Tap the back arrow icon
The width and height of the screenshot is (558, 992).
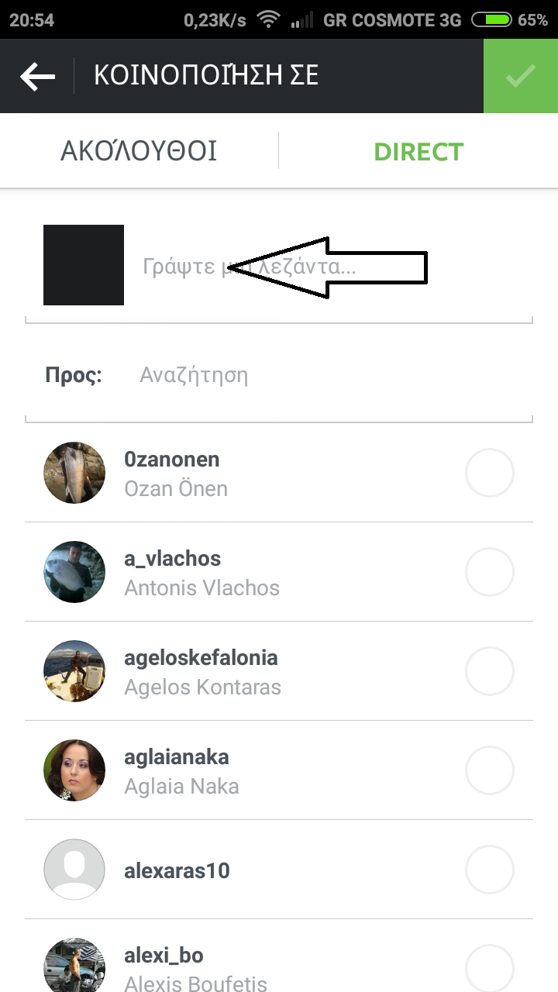point(37,77)
